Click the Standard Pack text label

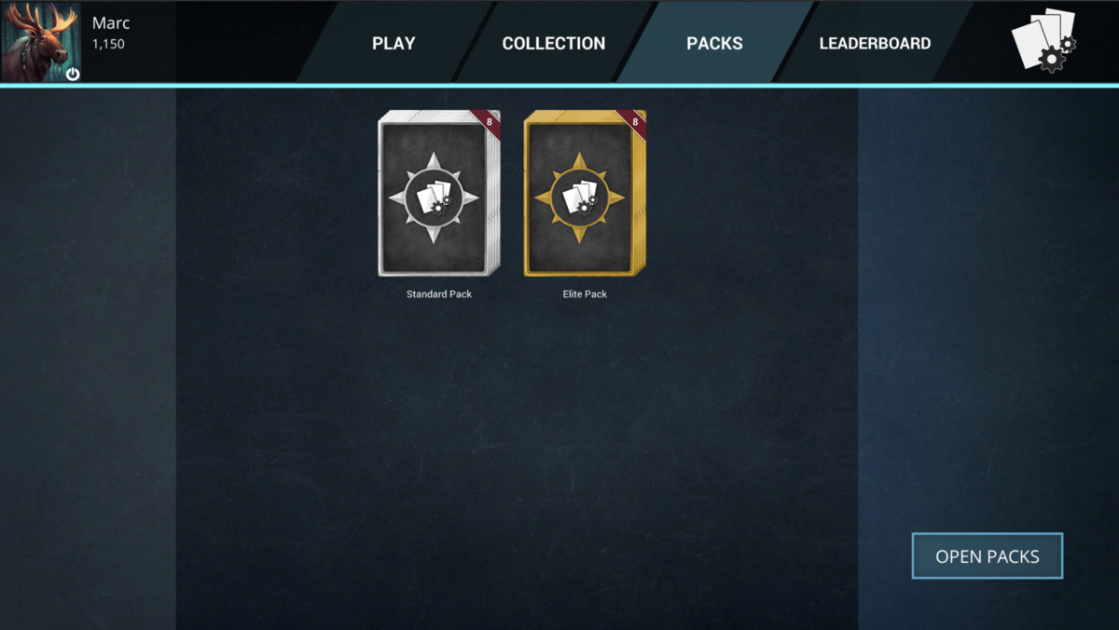point(439,294)
